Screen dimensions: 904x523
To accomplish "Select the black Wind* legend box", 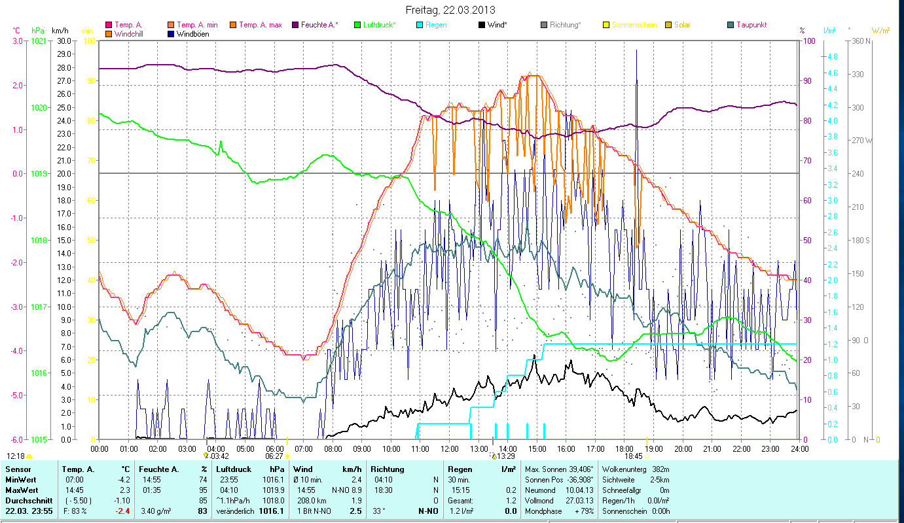I will click(481, 25).
